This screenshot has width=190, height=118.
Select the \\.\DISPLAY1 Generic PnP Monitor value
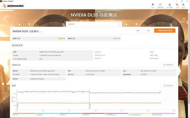point(50,55)
